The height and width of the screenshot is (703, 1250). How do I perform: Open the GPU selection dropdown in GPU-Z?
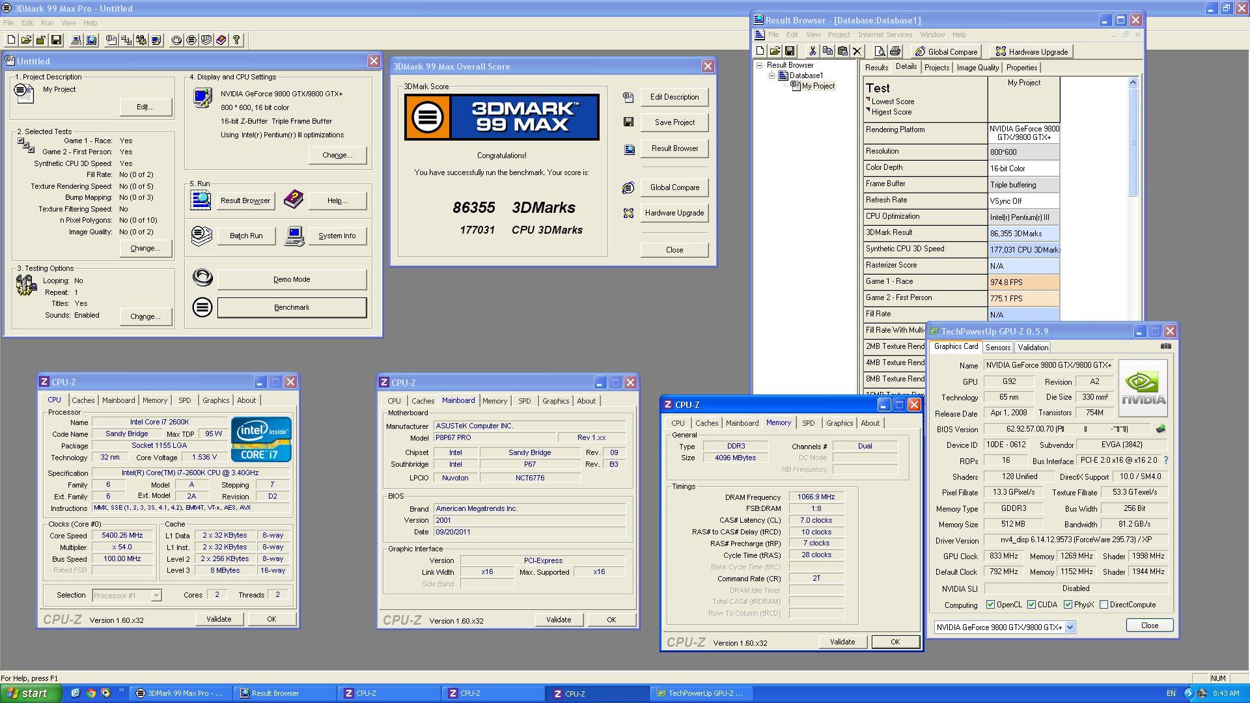coord(1070,627)
